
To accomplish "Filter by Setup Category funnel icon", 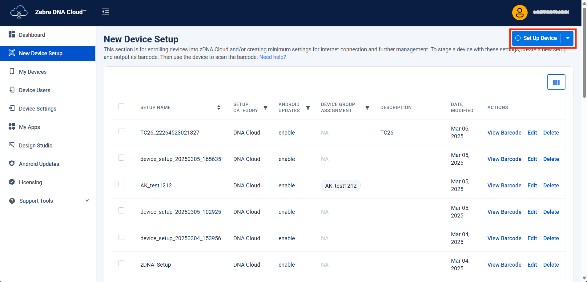I will coord(265,108).
